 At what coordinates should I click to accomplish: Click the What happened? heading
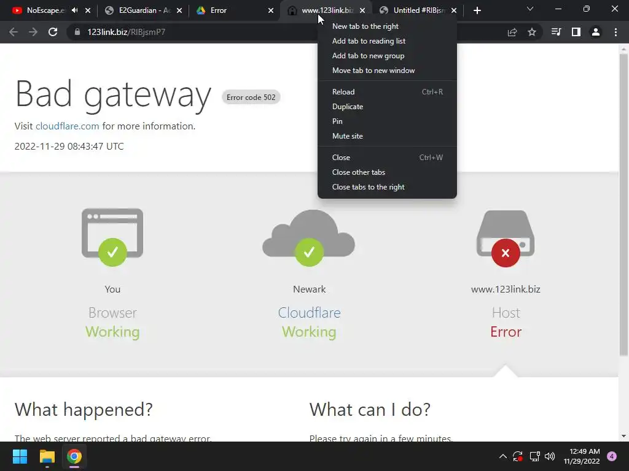pos(84,409)
